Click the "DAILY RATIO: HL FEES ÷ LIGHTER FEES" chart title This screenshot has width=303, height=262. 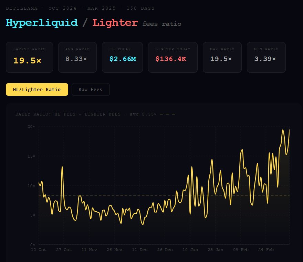[x=68, y=114]
